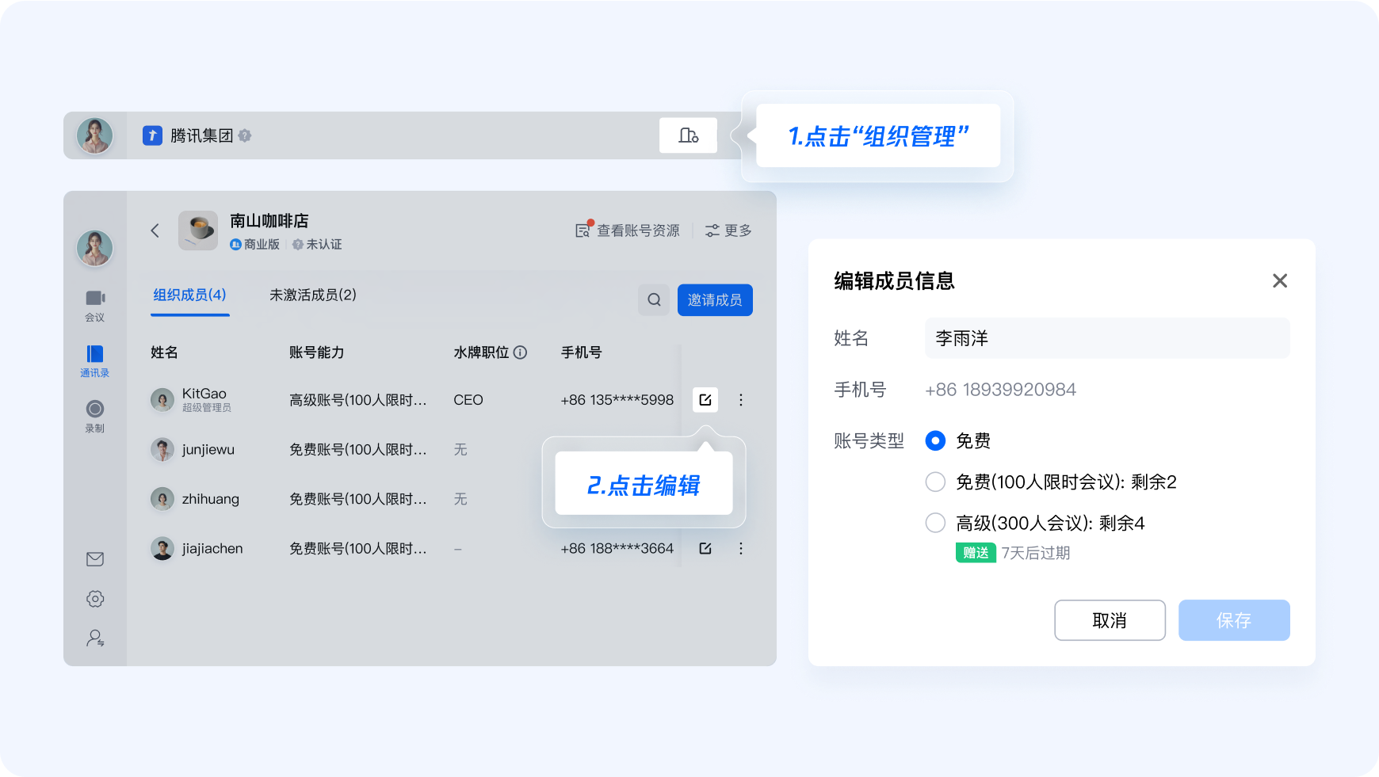
Task: Open more options for jiajiachen row
Action: pos(741,548)
